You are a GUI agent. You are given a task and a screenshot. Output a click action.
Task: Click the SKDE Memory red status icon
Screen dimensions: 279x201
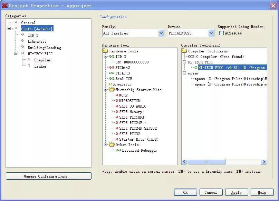click(117, 112)
